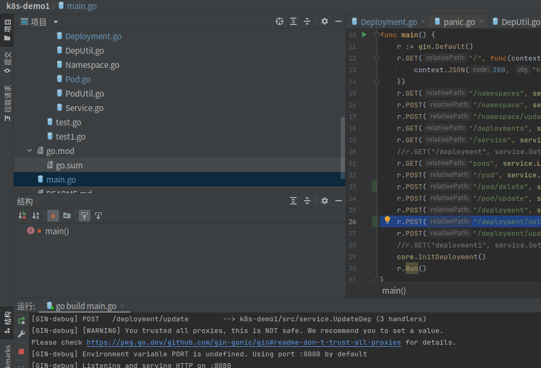Open the pkg.go.dev gin proxies link
Viewport: 541px width, 368px height.
243,342
